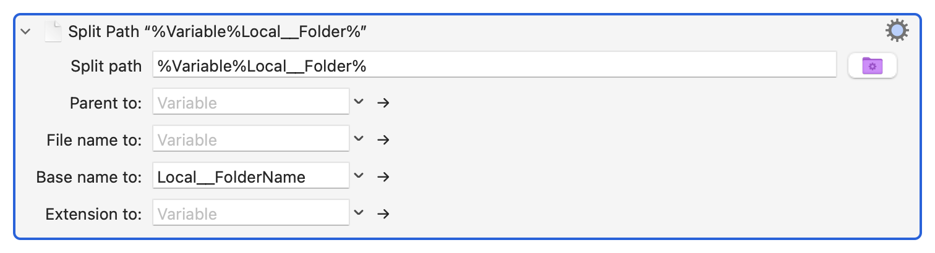Click the Local__FolderName base name field

click(x=251, y=176)
